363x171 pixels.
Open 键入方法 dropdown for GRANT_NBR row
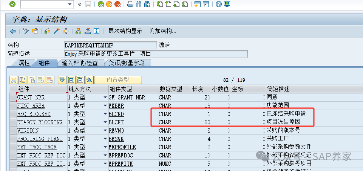(105, 98)
